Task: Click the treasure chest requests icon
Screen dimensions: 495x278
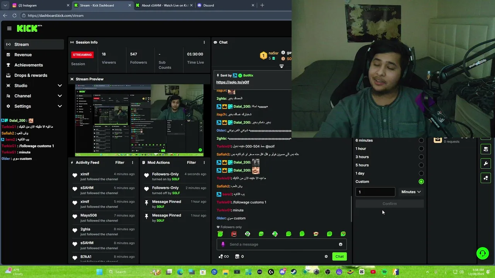Action: pos(438,140)
